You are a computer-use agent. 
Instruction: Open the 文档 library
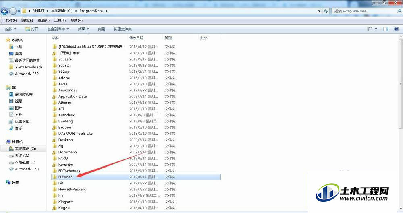(19, 115)
